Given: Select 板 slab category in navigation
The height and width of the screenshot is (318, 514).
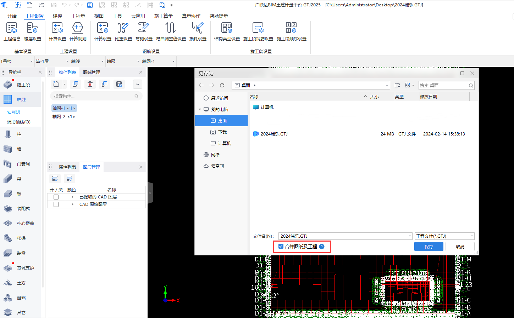Looking at the screenshot, I should [21, 194].
